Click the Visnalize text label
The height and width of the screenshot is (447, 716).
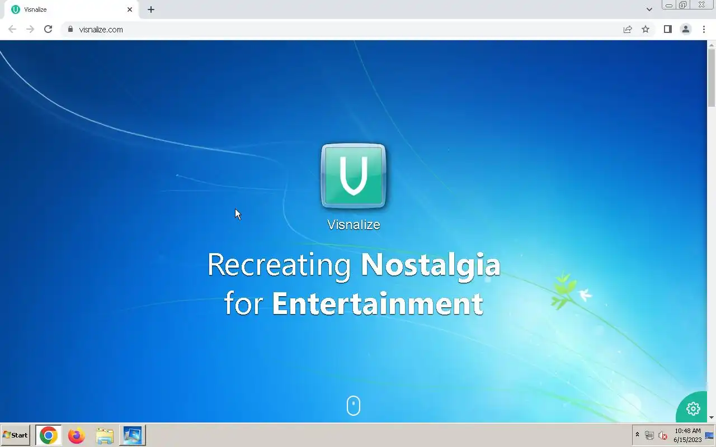(x=354, y=225)
